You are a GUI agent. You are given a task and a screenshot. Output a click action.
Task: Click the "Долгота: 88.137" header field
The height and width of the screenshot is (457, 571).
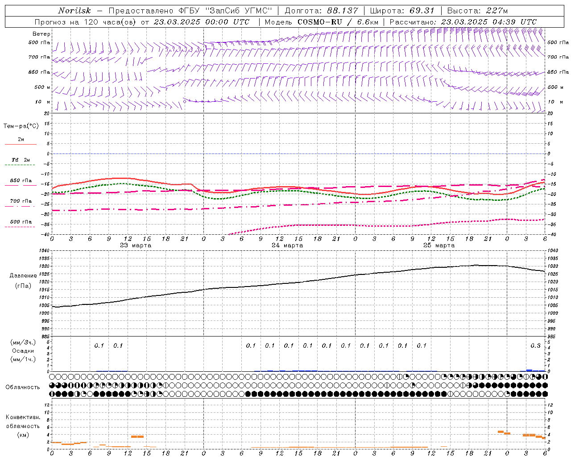321,11
